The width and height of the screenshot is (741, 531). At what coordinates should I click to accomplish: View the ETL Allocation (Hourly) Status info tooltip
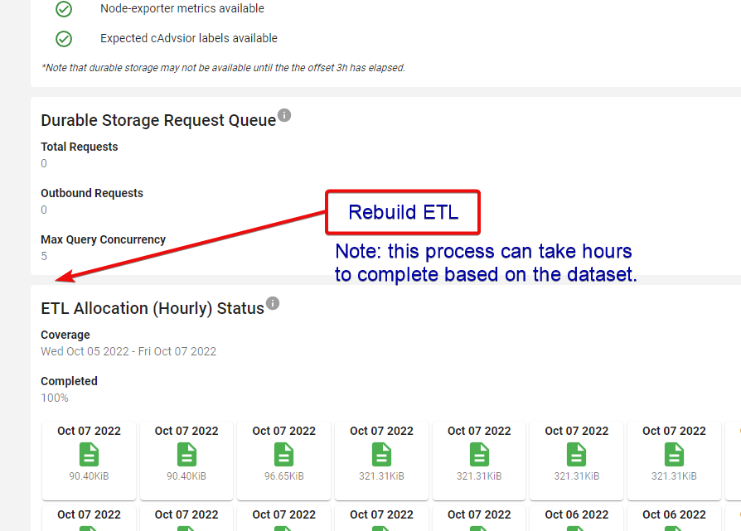pyautogui.click(x=273, y=304)
